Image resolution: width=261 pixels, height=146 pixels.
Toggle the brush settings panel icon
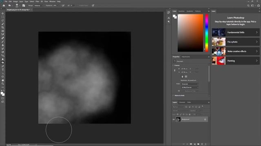point(24,5)
